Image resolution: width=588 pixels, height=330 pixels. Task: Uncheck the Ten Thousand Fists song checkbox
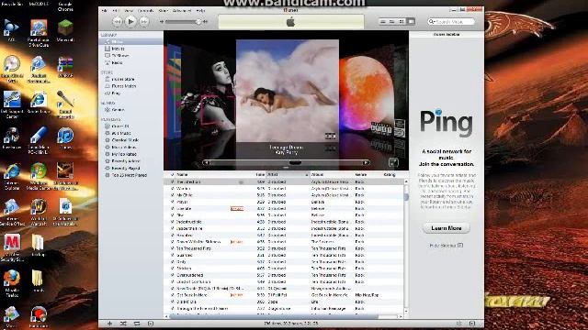point(173,248)
